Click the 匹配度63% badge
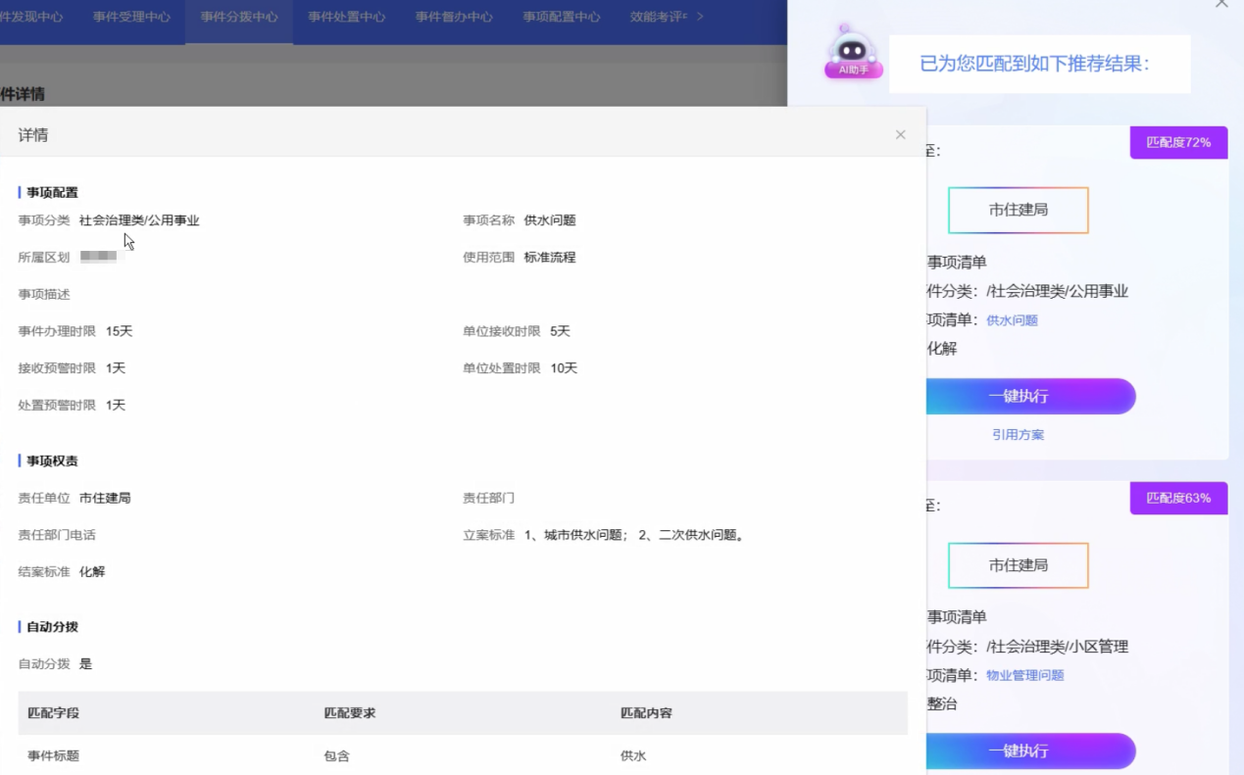This screenshot has height=775, width=1244. click(1178, 498)
